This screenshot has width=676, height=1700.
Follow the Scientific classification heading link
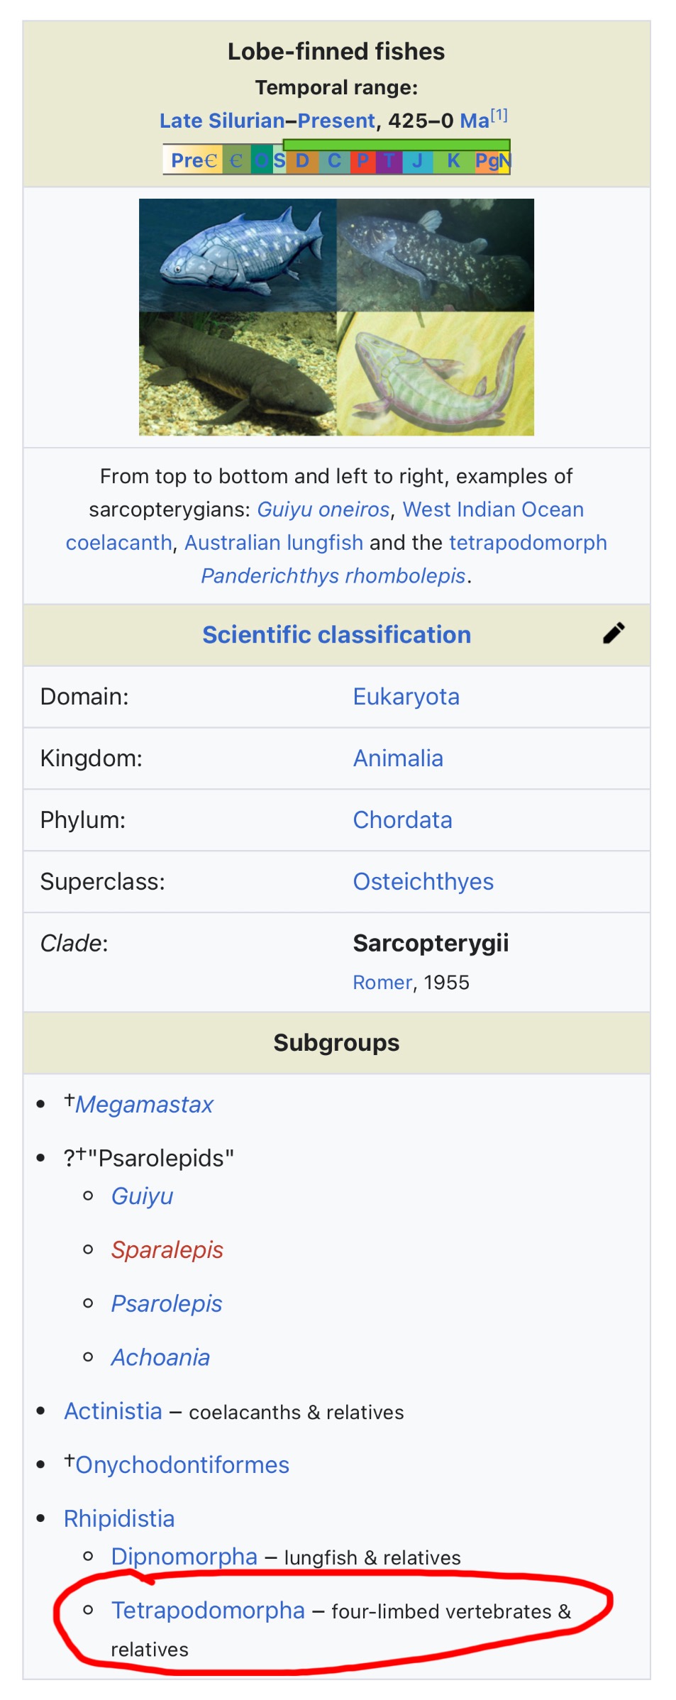pos(336,634)
